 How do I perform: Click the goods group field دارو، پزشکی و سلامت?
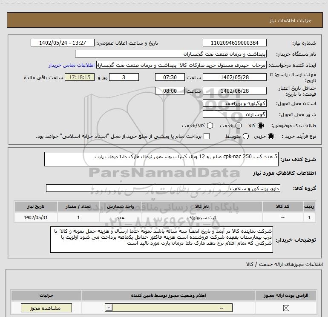(163, 188)
